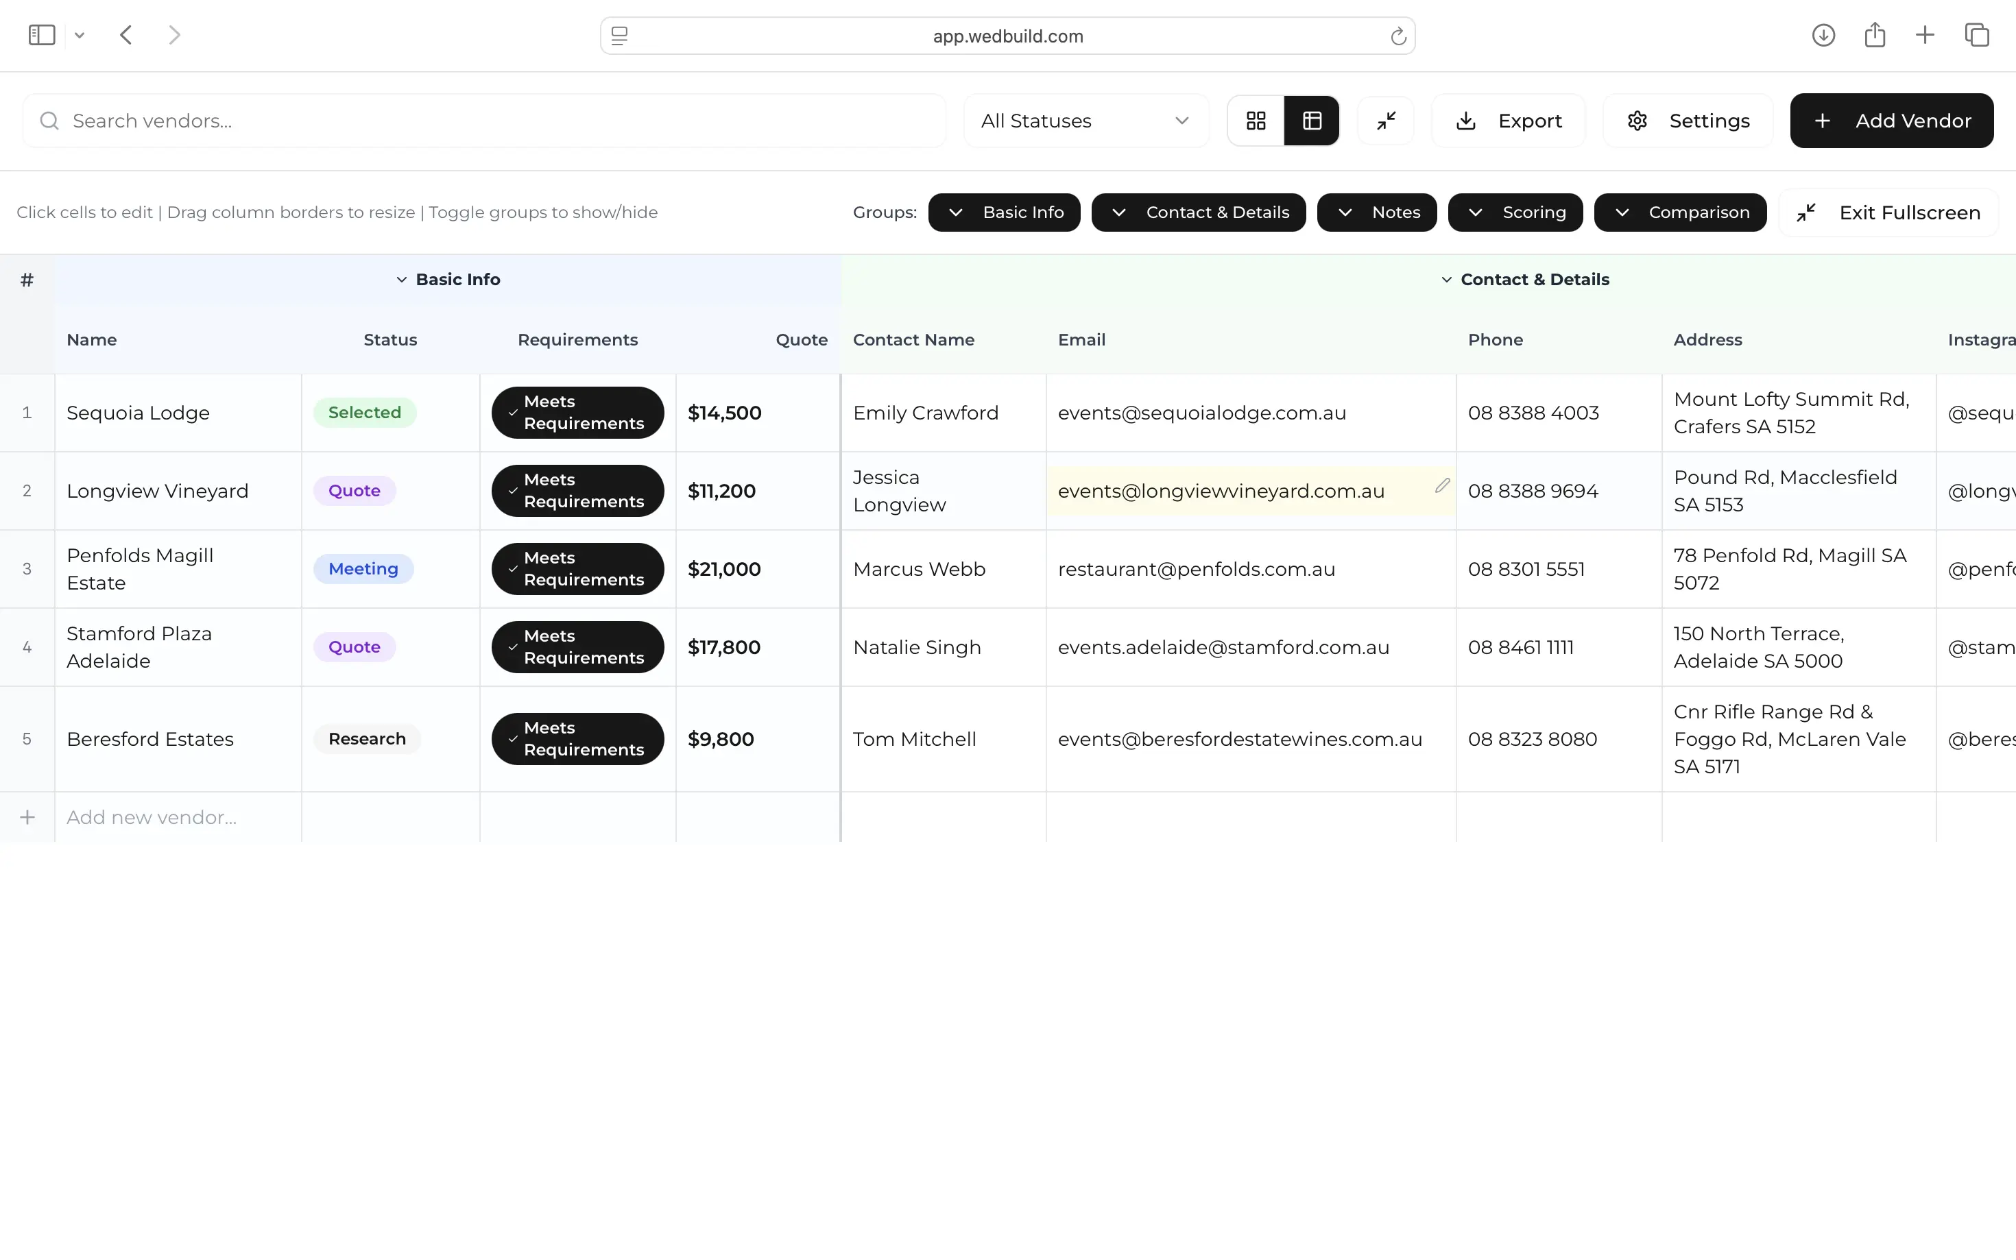Toggle the Notes group visibility
Screen dimensions: 2016x1260
point(1377,213)
